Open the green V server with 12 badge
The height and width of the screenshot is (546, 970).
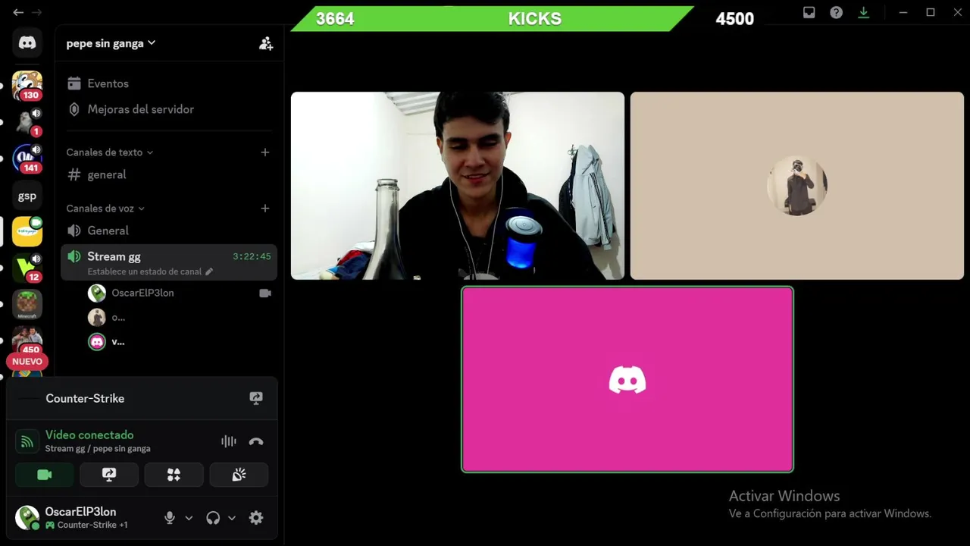27,268
